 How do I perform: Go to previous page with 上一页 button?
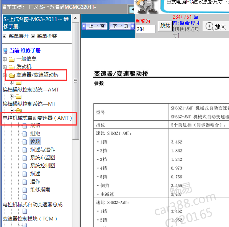click(95, 26)
